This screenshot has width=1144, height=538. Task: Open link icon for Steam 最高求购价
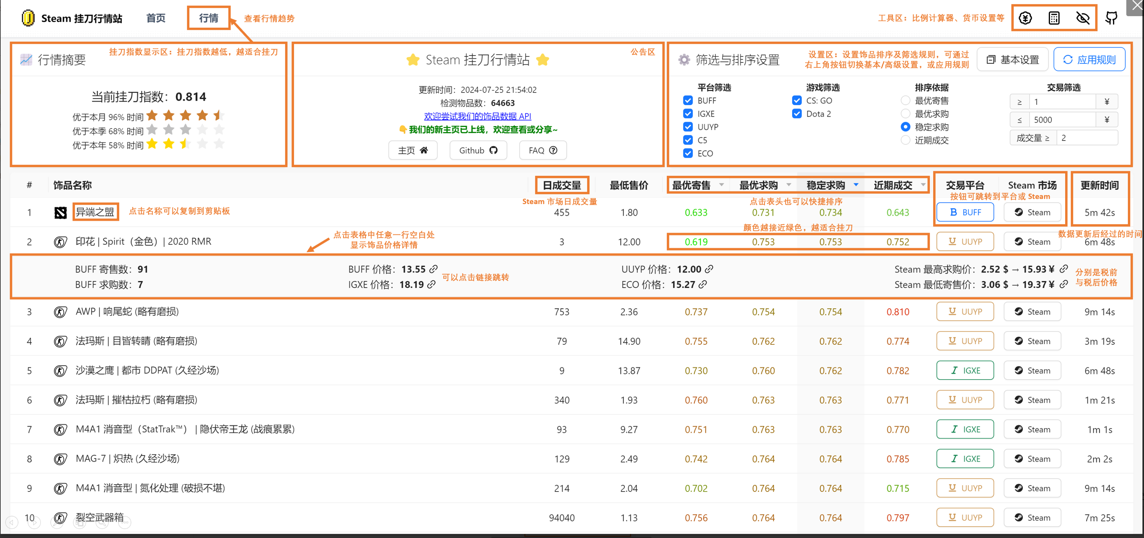click(x=1064, y=269)
